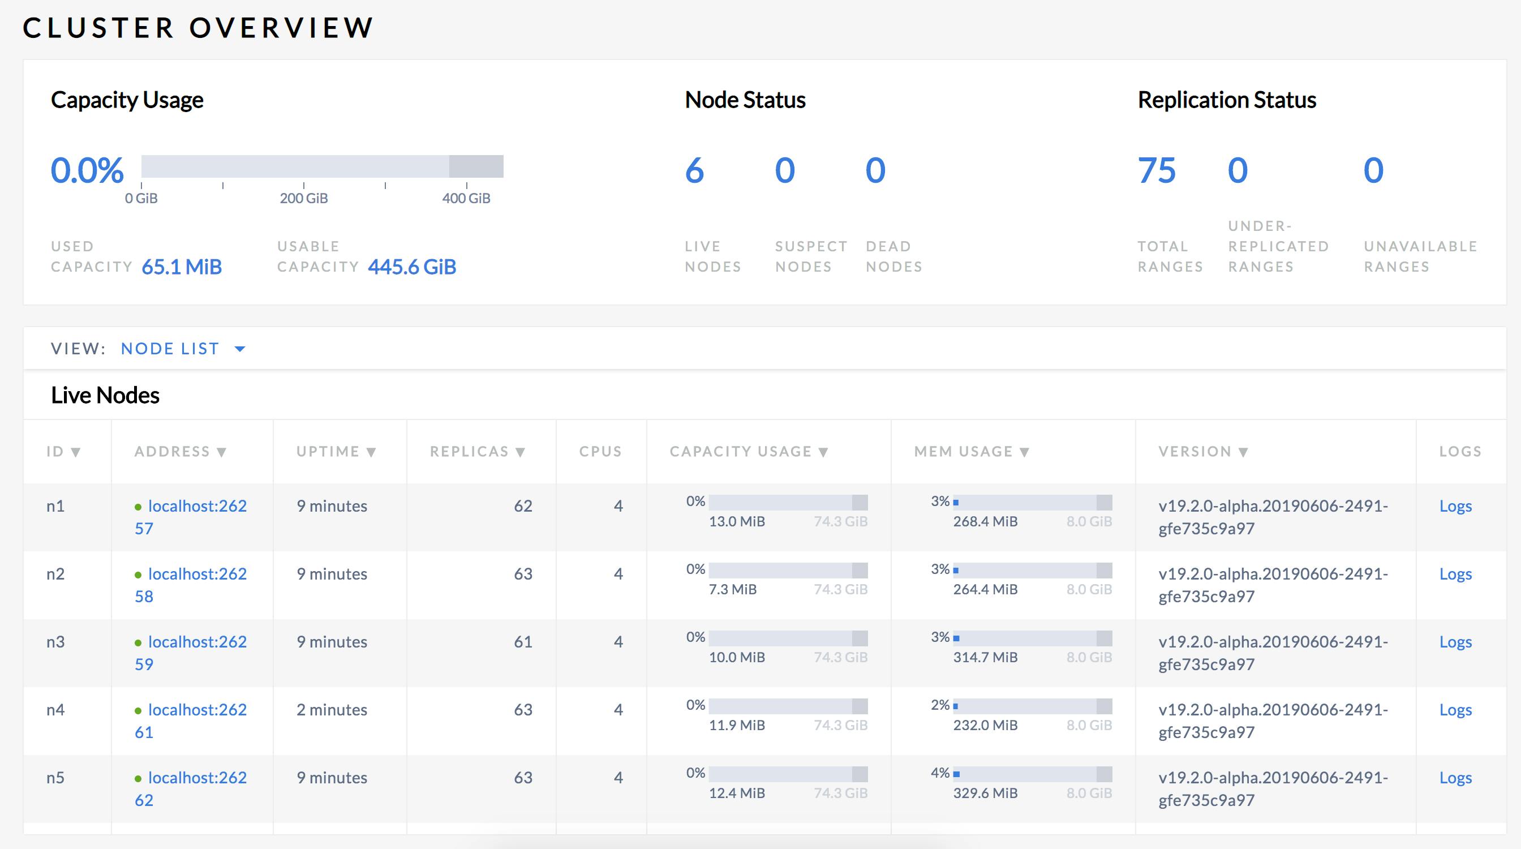Click the green status dot beside node n1
The image size is (1521, 849).
(140, 506)
